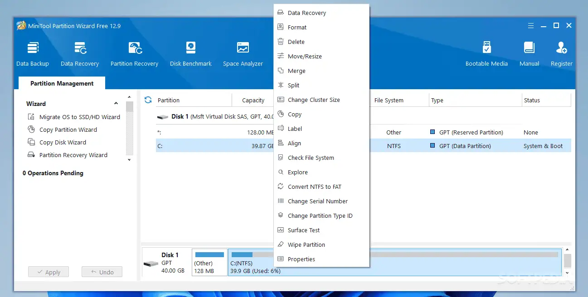
Task: Refresh the partition list
Action: coord(148,100)
